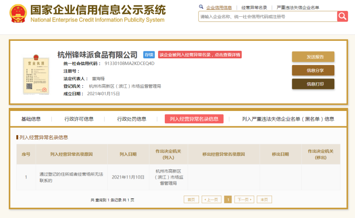Screen dimensions: 355x218
Task: Switch to the 行政处罚信息 tab
Action: pos(131,119)
